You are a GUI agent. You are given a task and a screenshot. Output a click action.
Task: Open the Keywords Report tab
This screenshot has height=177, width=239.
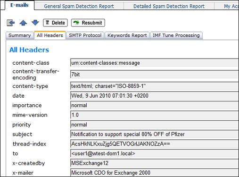pos(127,35)
